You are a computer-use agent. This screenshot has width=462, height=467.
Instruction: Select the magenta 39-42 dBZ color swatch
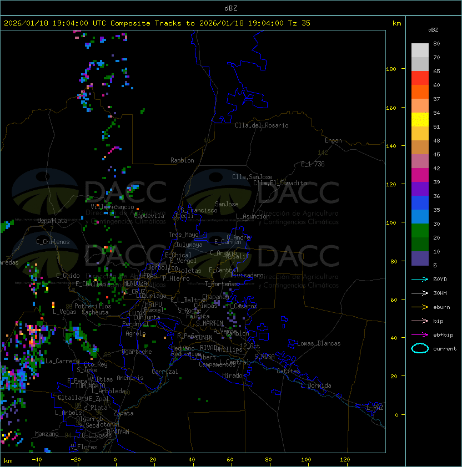pyautogui.click(x=420, y=175)
